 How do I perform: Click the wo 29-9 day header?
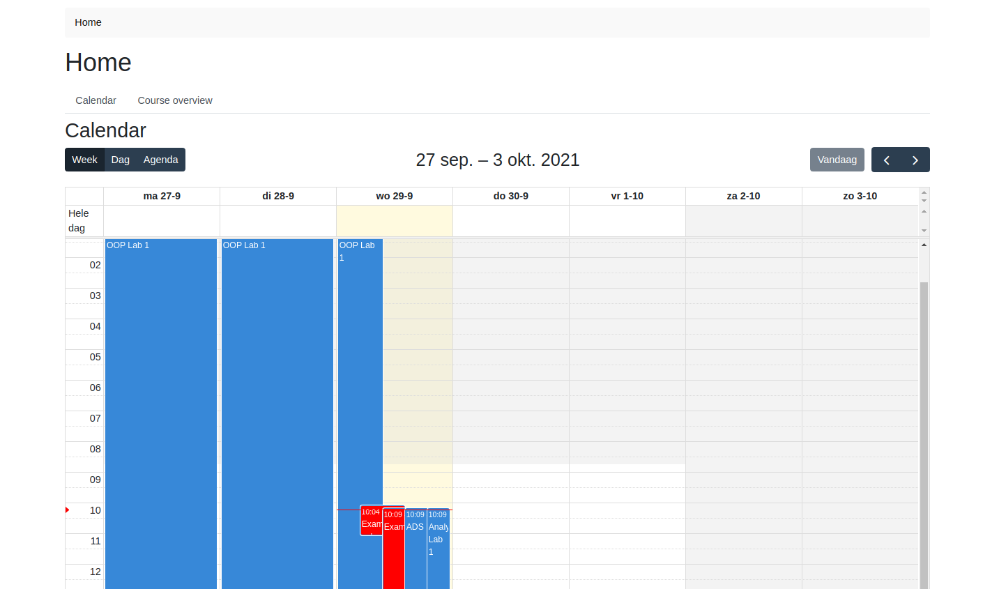395,196
